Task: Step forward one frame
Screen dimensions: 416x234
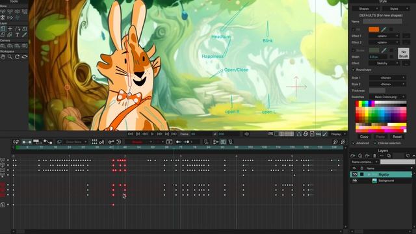Action: 159,134
